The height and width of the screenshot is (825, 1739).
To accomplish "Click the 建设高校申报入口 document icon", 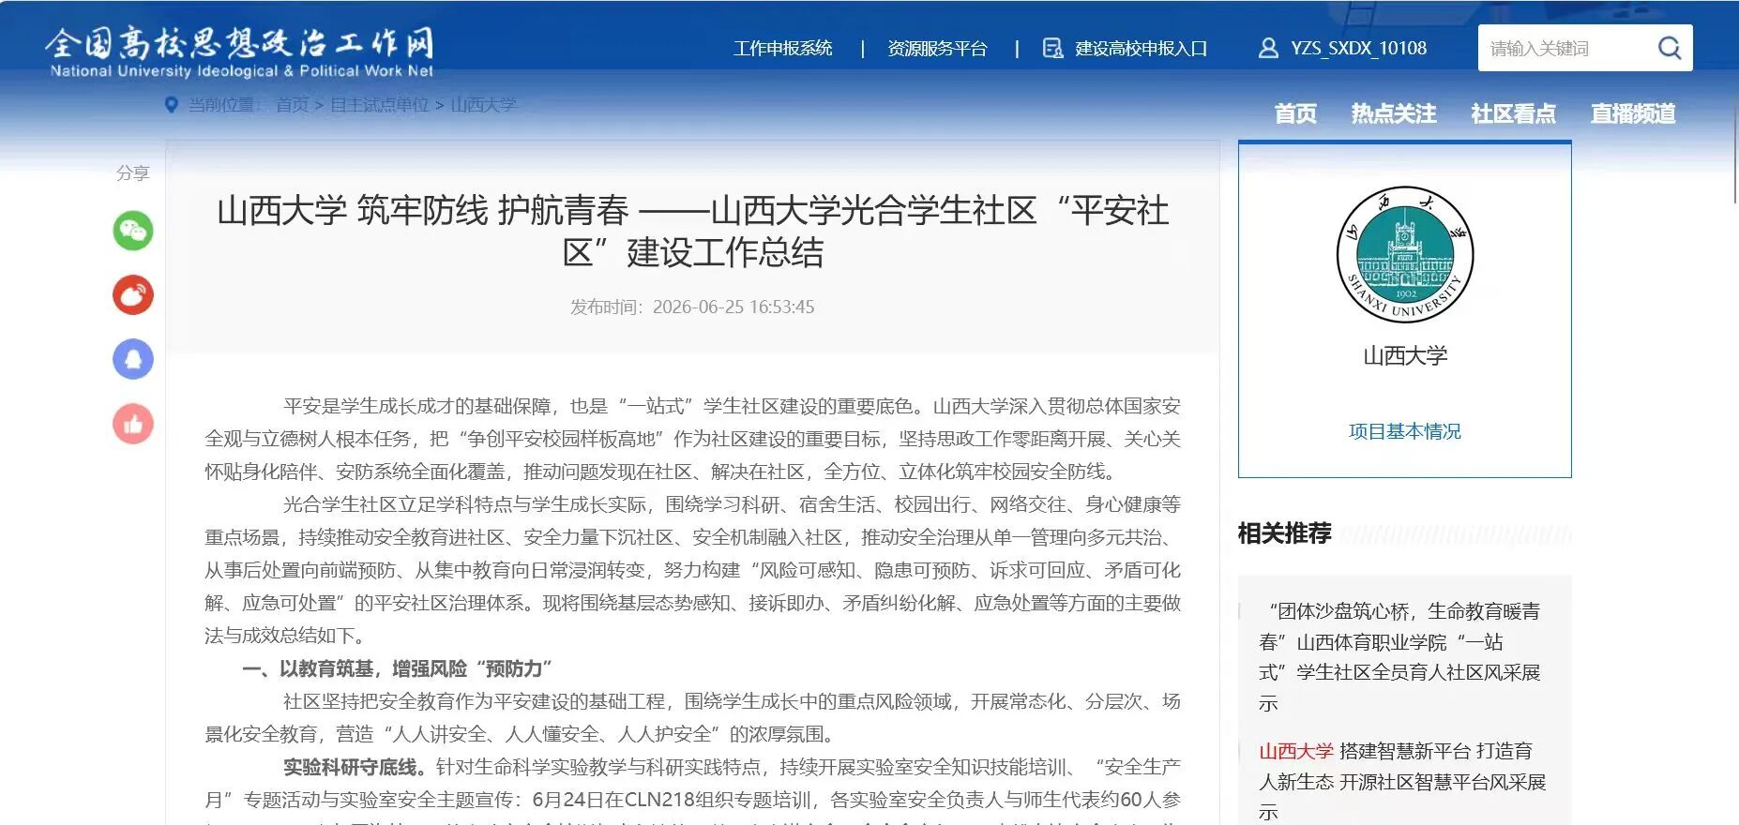I will click(1052, 48).
